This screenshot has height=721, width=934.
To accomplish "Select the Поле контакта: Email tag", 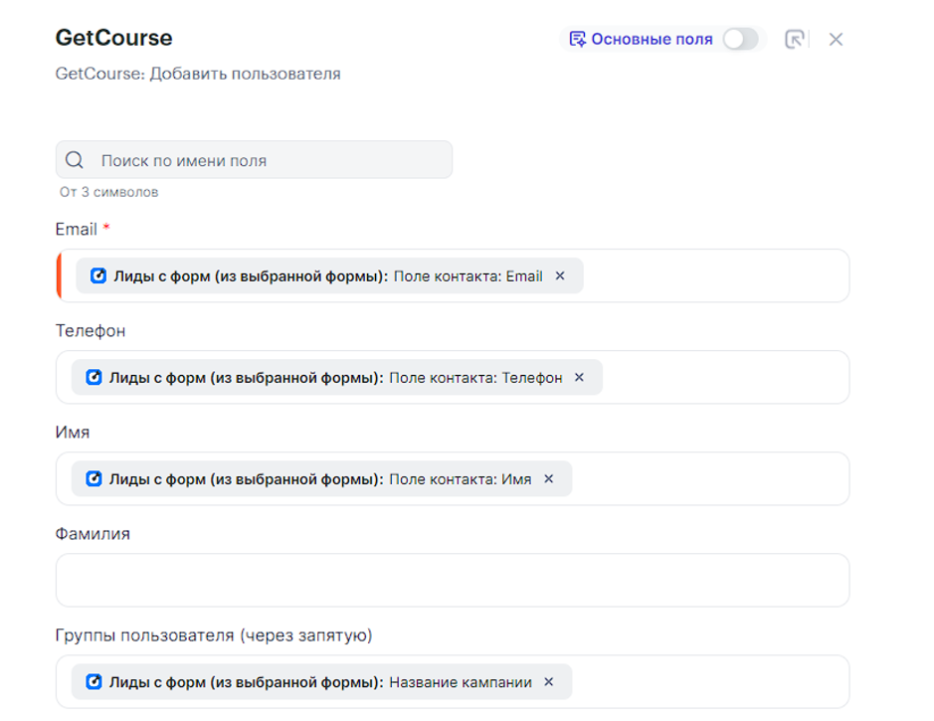I will click(x=467, y=276).
